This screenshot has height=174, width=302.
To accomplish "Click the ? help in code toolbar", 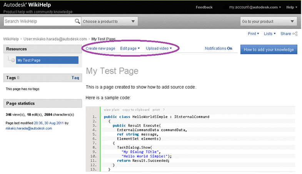I will (x=164, y=110).
